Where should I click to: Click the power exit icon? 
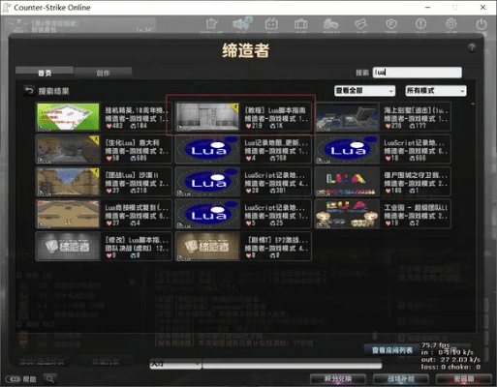[481, 24]
